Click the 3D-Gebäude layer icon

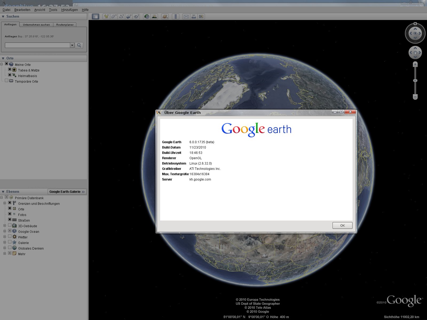click(x=14, y=225)
